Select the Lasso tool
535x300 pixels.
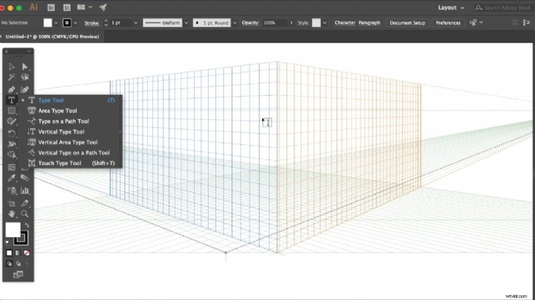[x=25, y=78]
